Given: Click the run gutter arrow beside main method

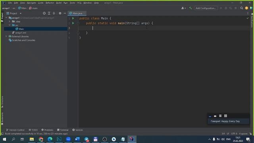Looking at the screenshot, I should click(x=73, y=23).
